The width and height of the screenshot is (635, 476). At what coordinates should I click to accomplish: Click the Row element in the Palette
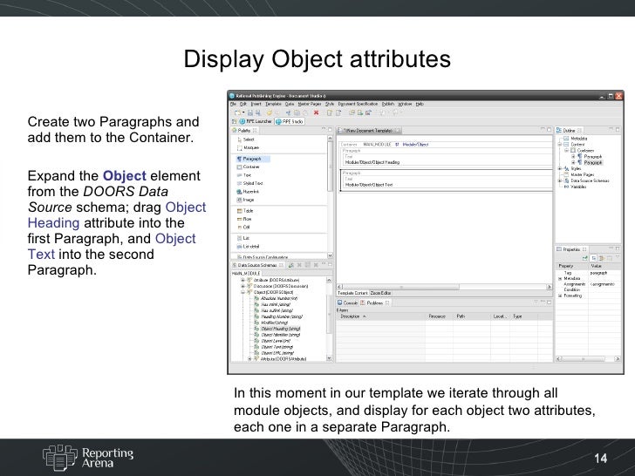tap(247, 219)
